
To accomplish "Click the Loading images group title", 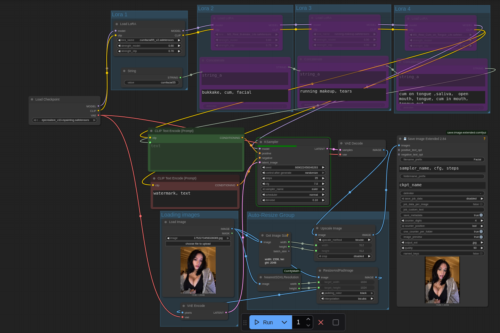I will pyautogui.click(x=180, y=215).
